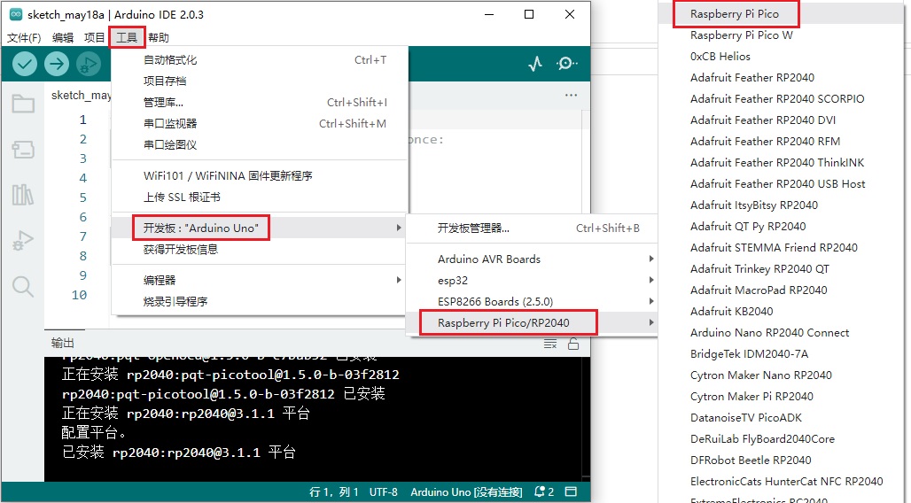Screen dimensions: 911x503
Task: Open the Boards Manager sidebar icon
Action: [x=23, y=150]
